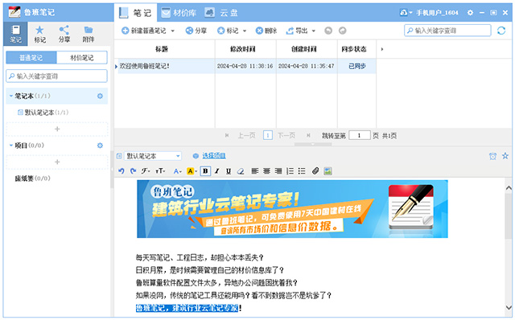Viewport: 515px width, 320px height.
Task: Toggle italic formatting
Action: pyautogui.click(x=216, y=171)
